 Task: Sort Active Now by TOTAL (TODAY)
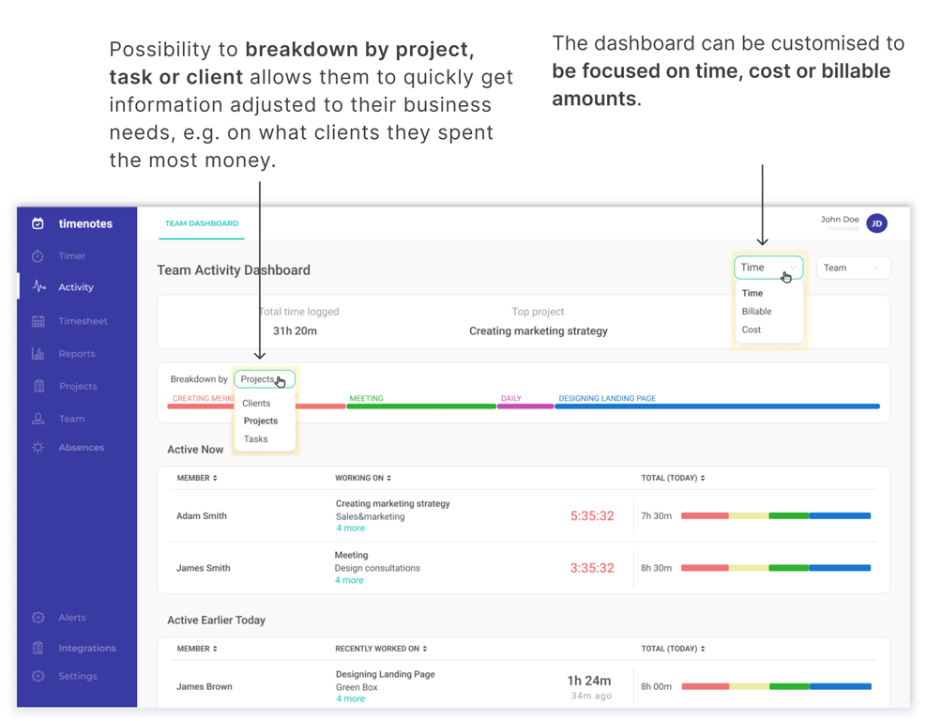[x=673, y=478]
